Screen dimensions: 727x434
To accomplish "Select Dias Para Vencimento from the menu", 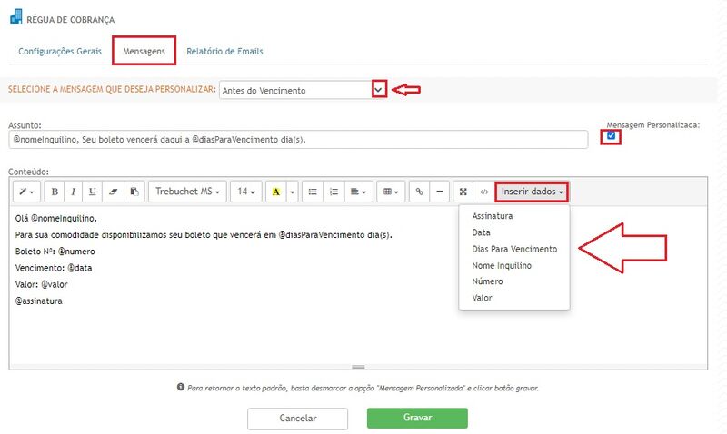I will [x=514, y=249].
